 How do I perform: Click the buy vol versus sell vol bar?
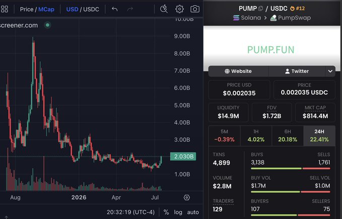[290, 192]
